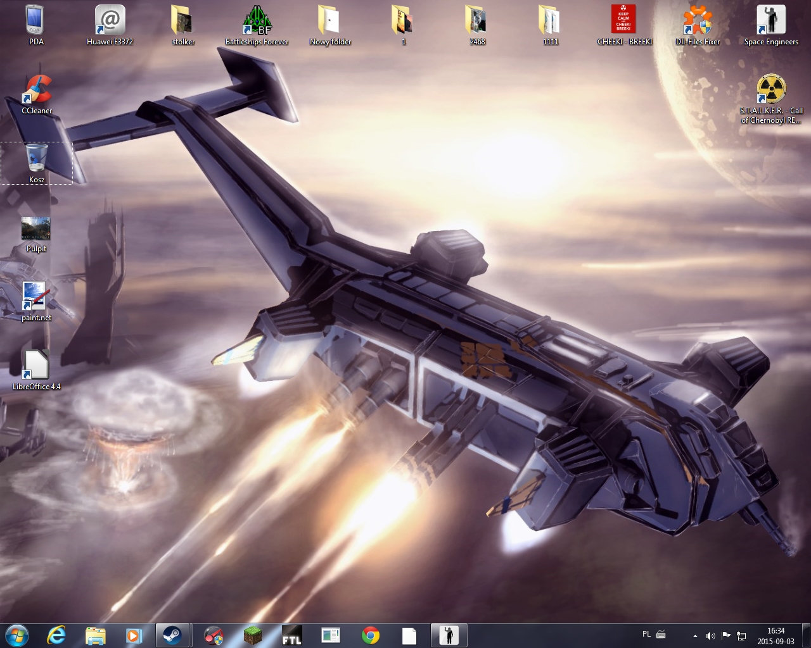This screenshot has height=648, width=811.
Task: Open the blank document taskbar icon
Action: tap(409, 635)
